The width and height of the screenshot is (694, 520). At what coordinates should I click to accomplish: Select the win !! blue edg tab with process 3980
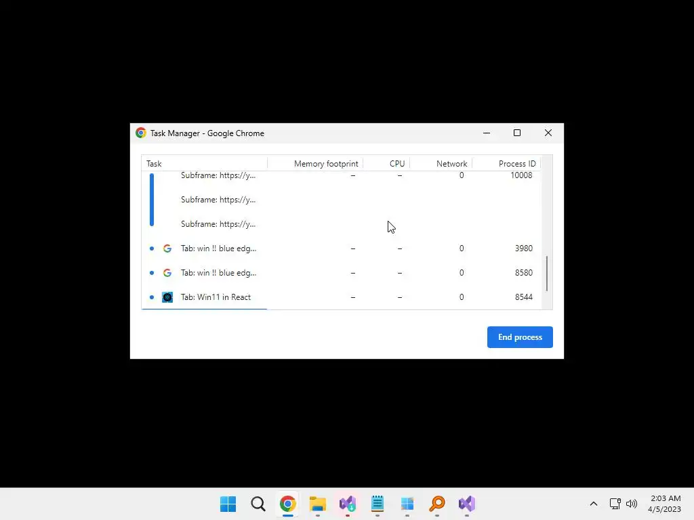coord(341,248)
